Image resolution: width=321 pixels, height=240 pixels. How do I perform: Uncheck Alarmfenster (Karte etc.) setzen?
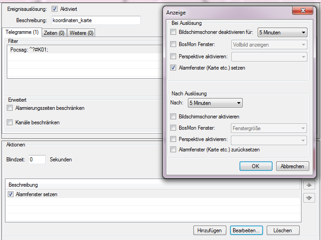click(173, 68)
